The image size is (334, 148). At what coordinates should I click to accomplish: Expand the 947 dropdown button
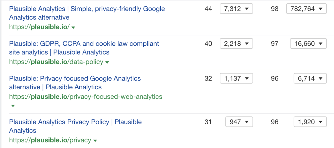point(239,122)
